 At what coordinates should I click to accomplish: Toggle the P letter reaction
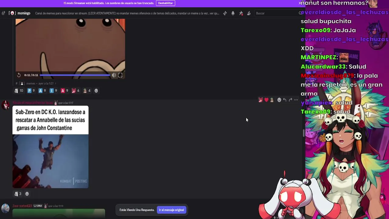[31, 91]
